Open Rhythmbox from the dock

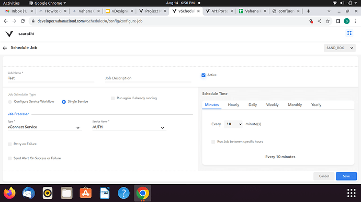click(x=48, y=193)
